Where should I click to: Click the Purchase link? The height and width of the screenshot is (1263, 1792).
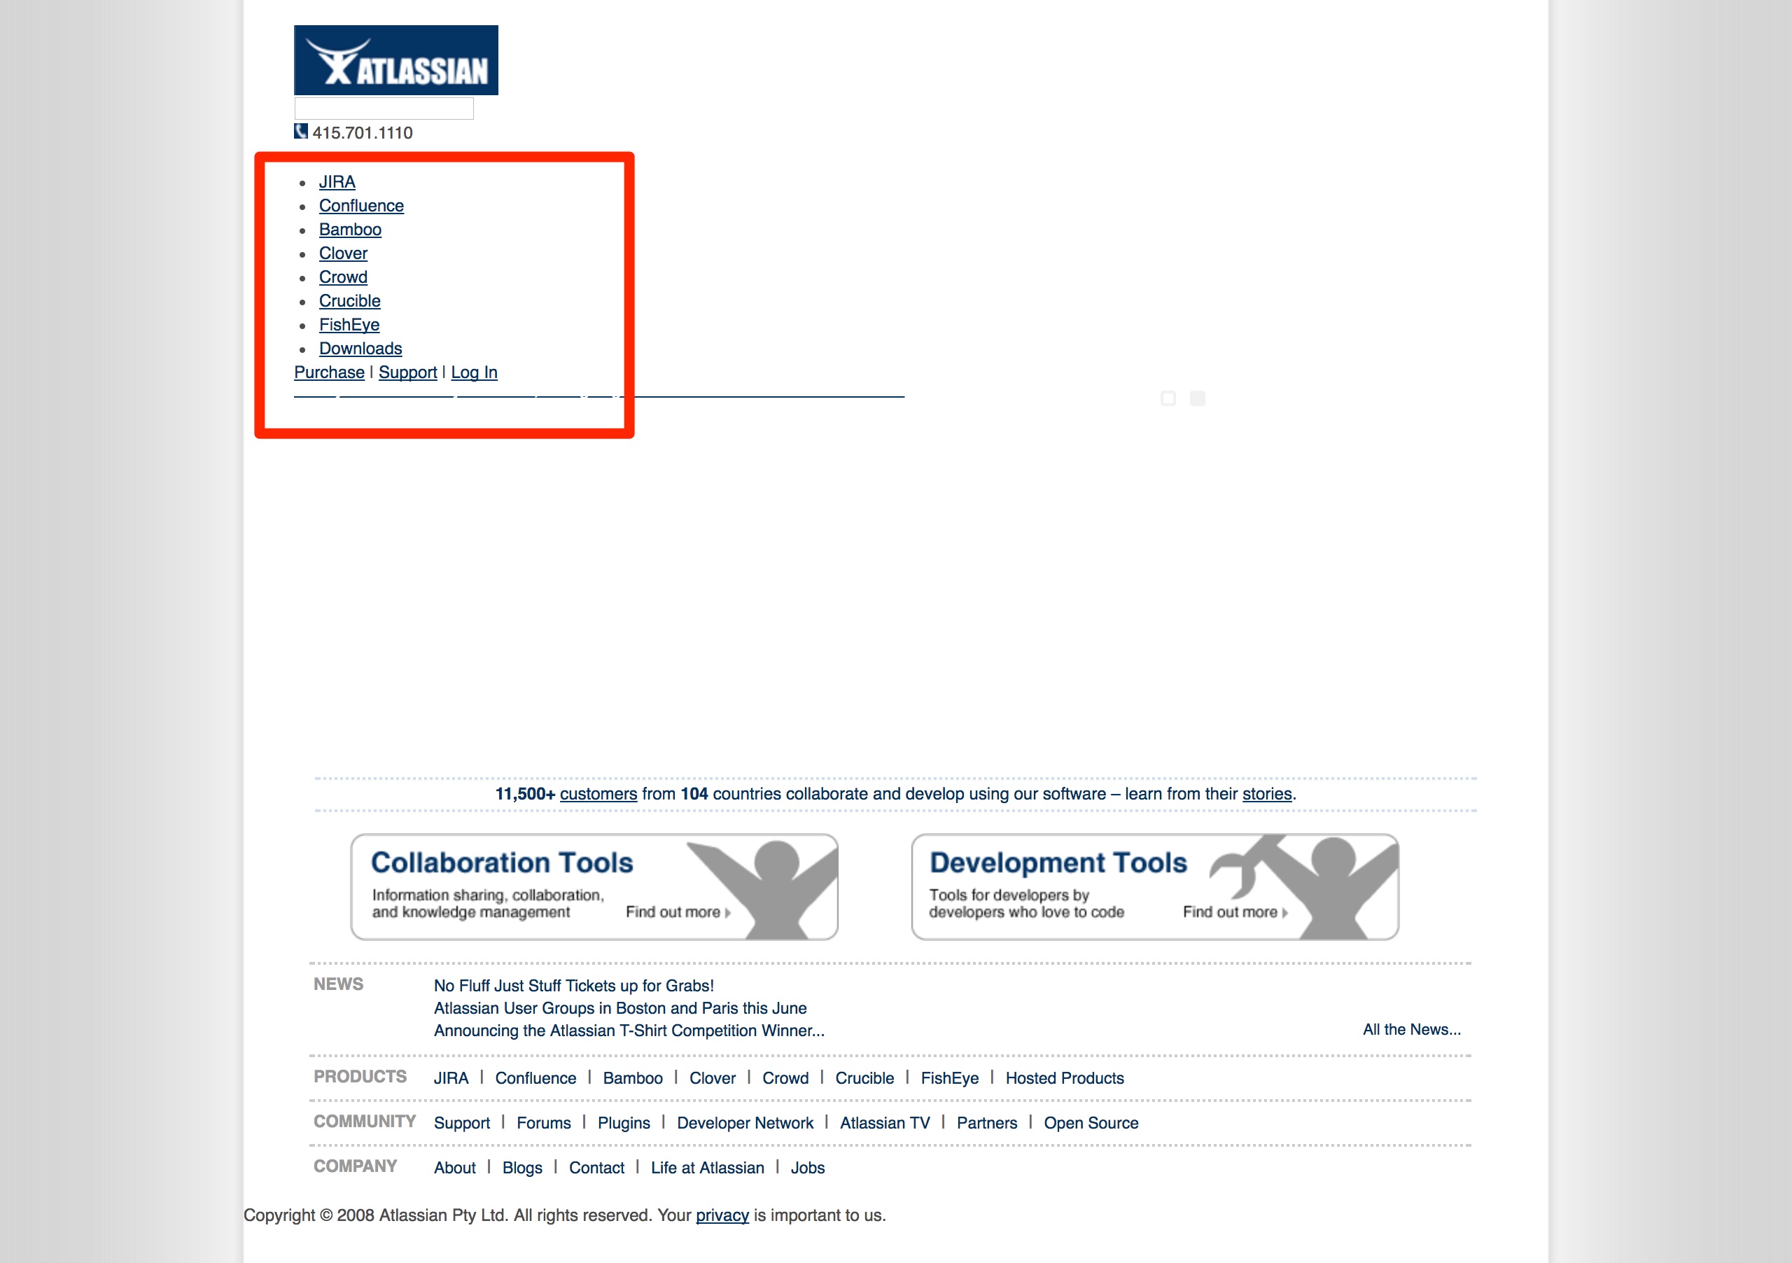(x=328, y=372)
